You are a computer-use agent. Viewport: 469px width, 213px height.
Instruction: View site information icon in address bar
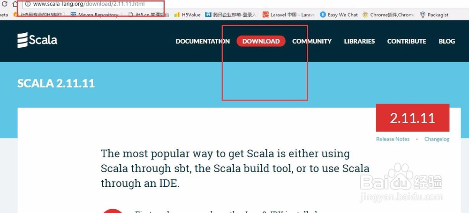click(28, 5)
